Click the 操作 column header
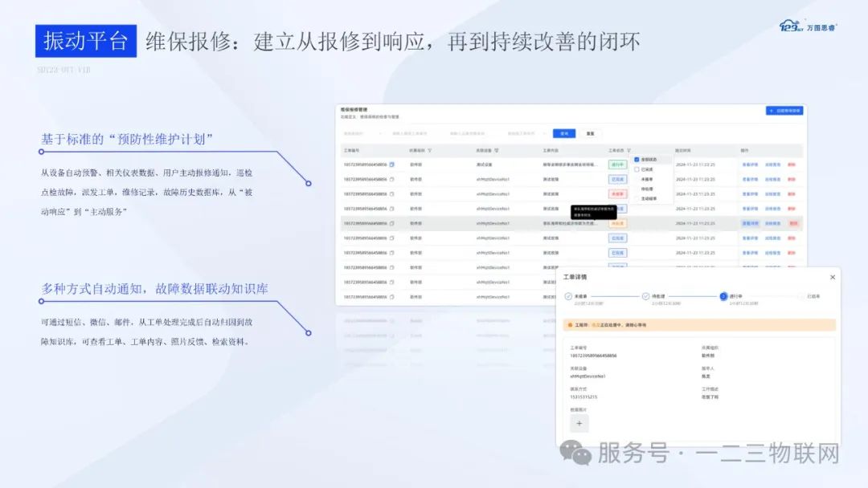Image resolution: width=868 pixels, height=488 pixels. point(745,150)
